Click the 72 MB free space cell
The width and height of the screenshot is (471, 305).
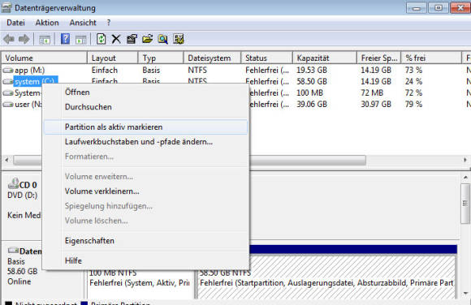372,93
